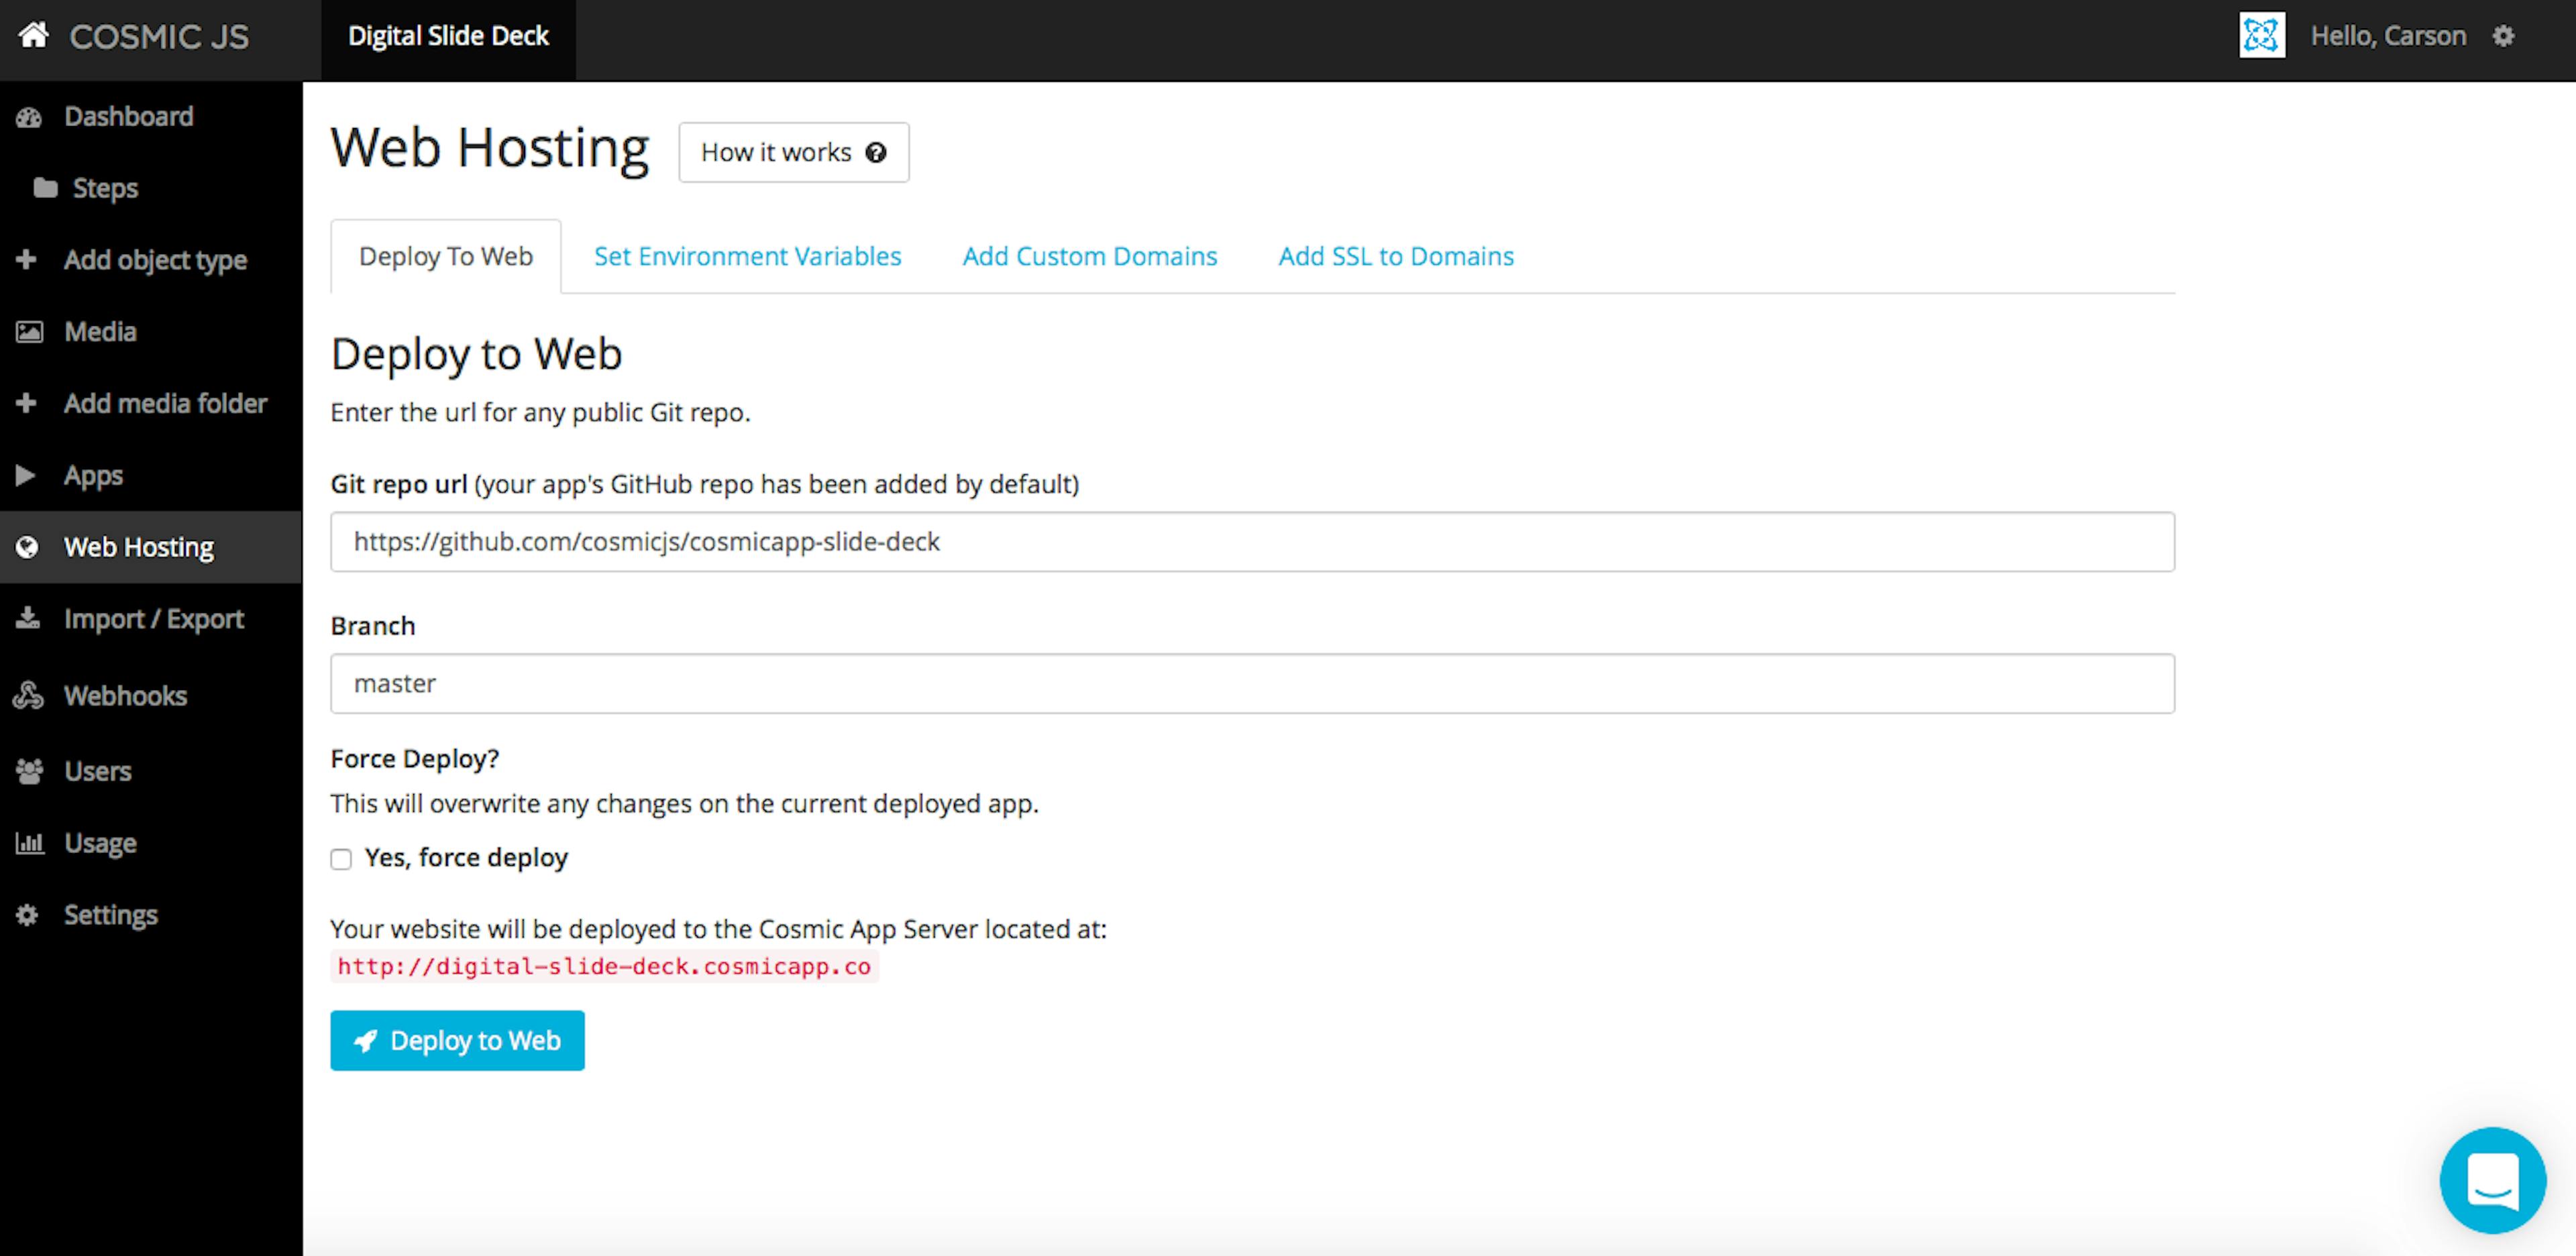Click the How it works button
2576x1256 pixels.
click(794, 153)
